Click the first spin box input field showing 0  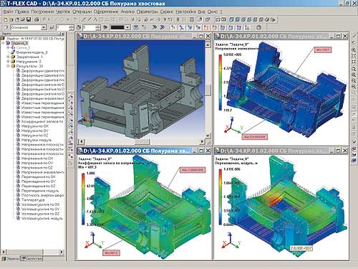pos(62,27)
